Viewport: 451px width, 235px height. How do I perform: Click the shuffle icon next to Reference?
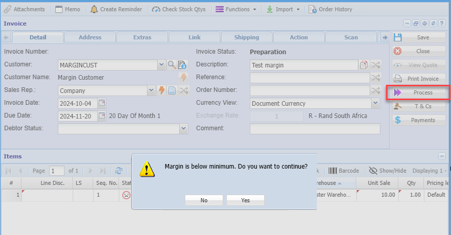click(376, 78)
